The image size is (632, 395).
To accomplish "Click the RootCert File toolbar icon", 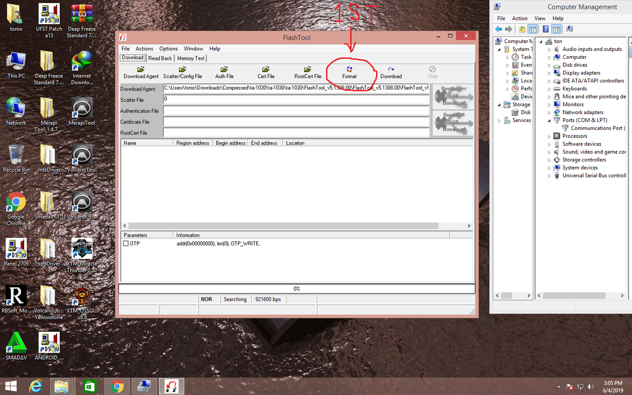I will (x=308, y=70).
